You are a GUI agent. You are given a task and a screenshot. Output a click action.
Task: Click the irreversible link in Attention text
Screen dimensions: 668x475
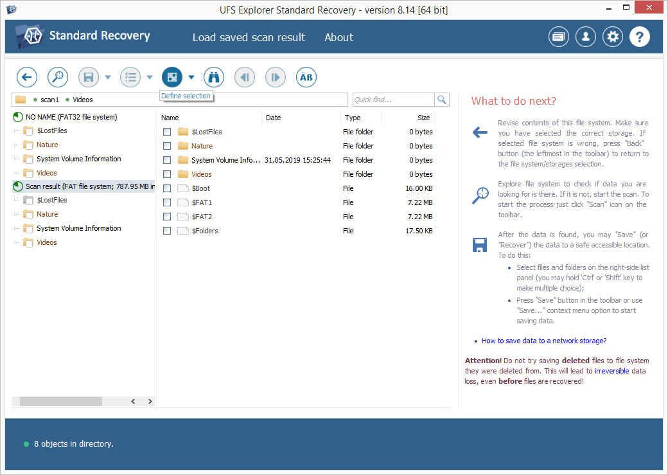[611, 371]
